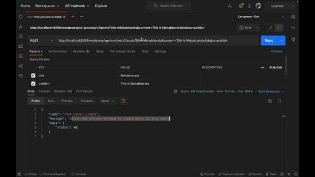
Task: Switch to the request Body tab
Action: pos(100,51)
